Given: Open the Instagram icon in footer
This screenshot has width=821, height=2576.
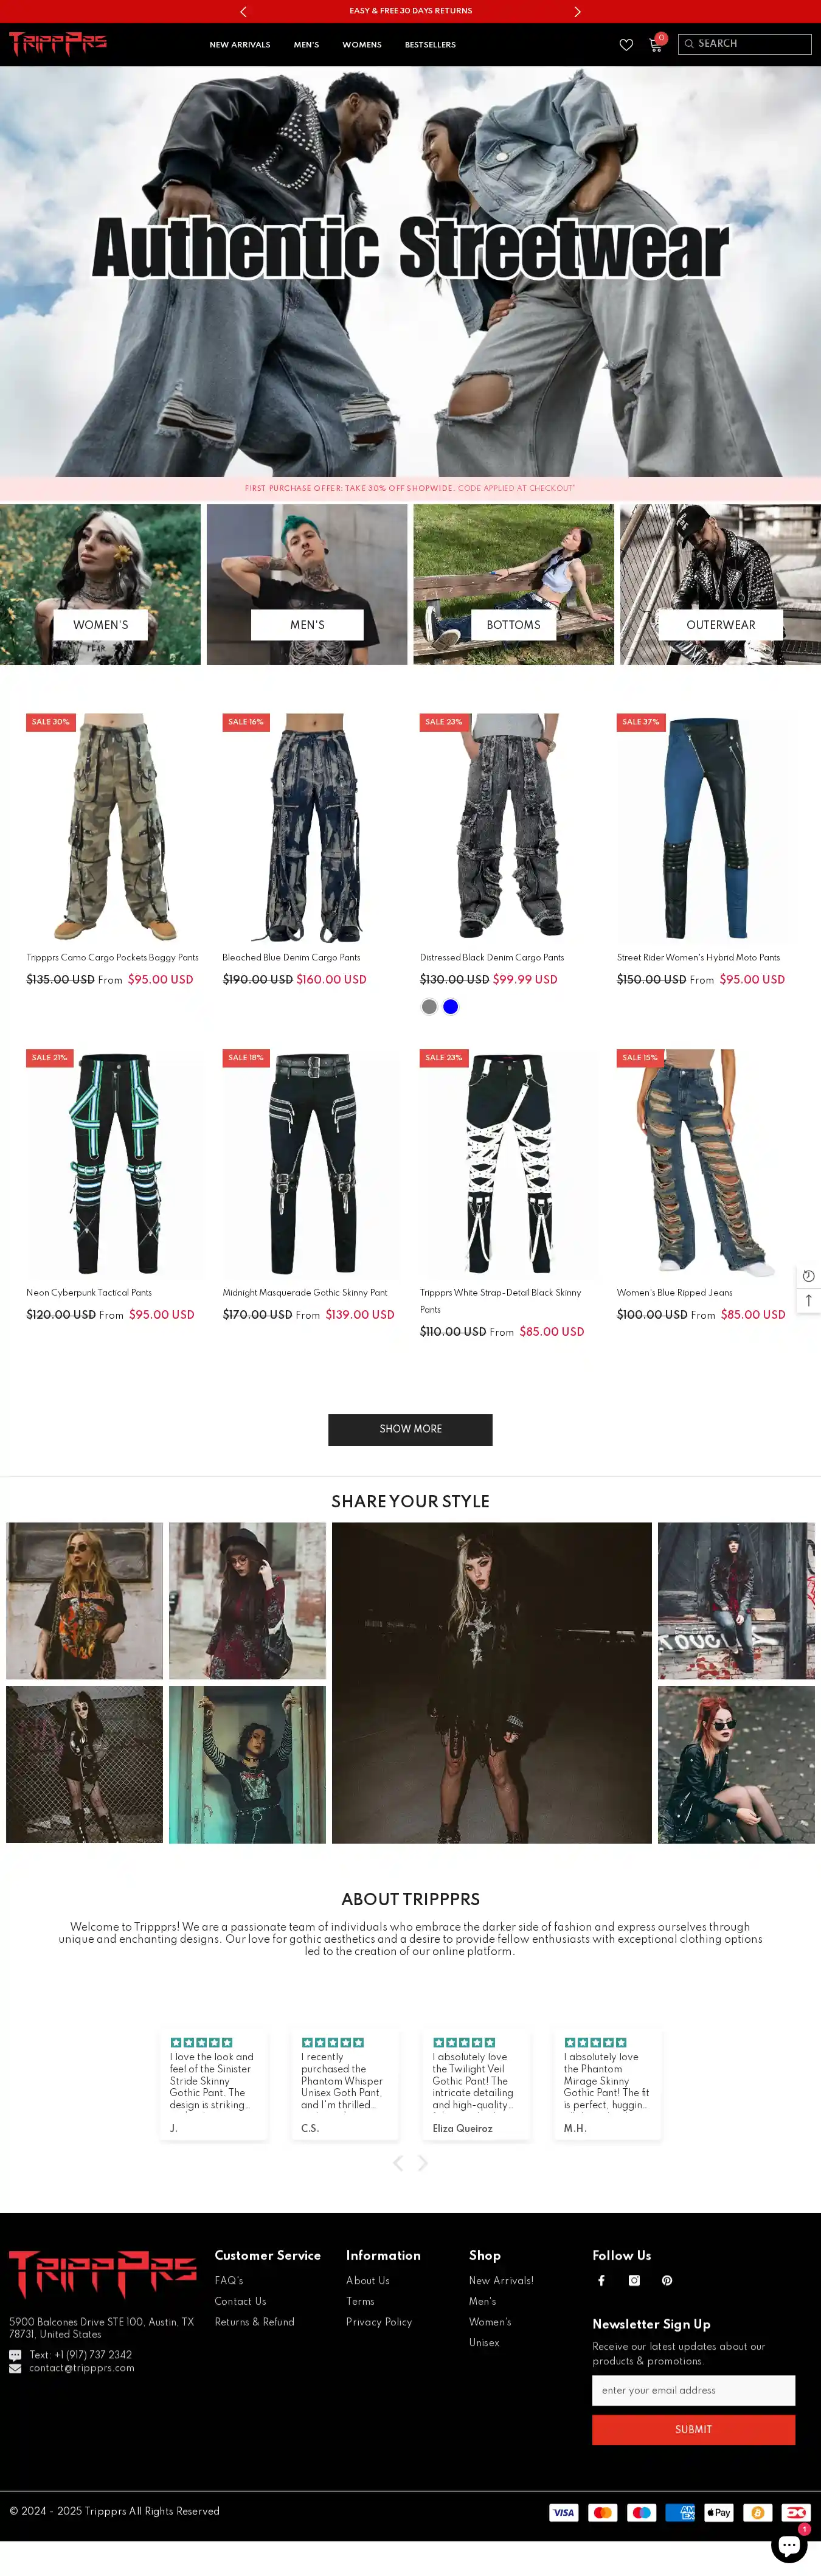Looking at the screenshot, I should pyautogui.click(x=634, y=2280).
